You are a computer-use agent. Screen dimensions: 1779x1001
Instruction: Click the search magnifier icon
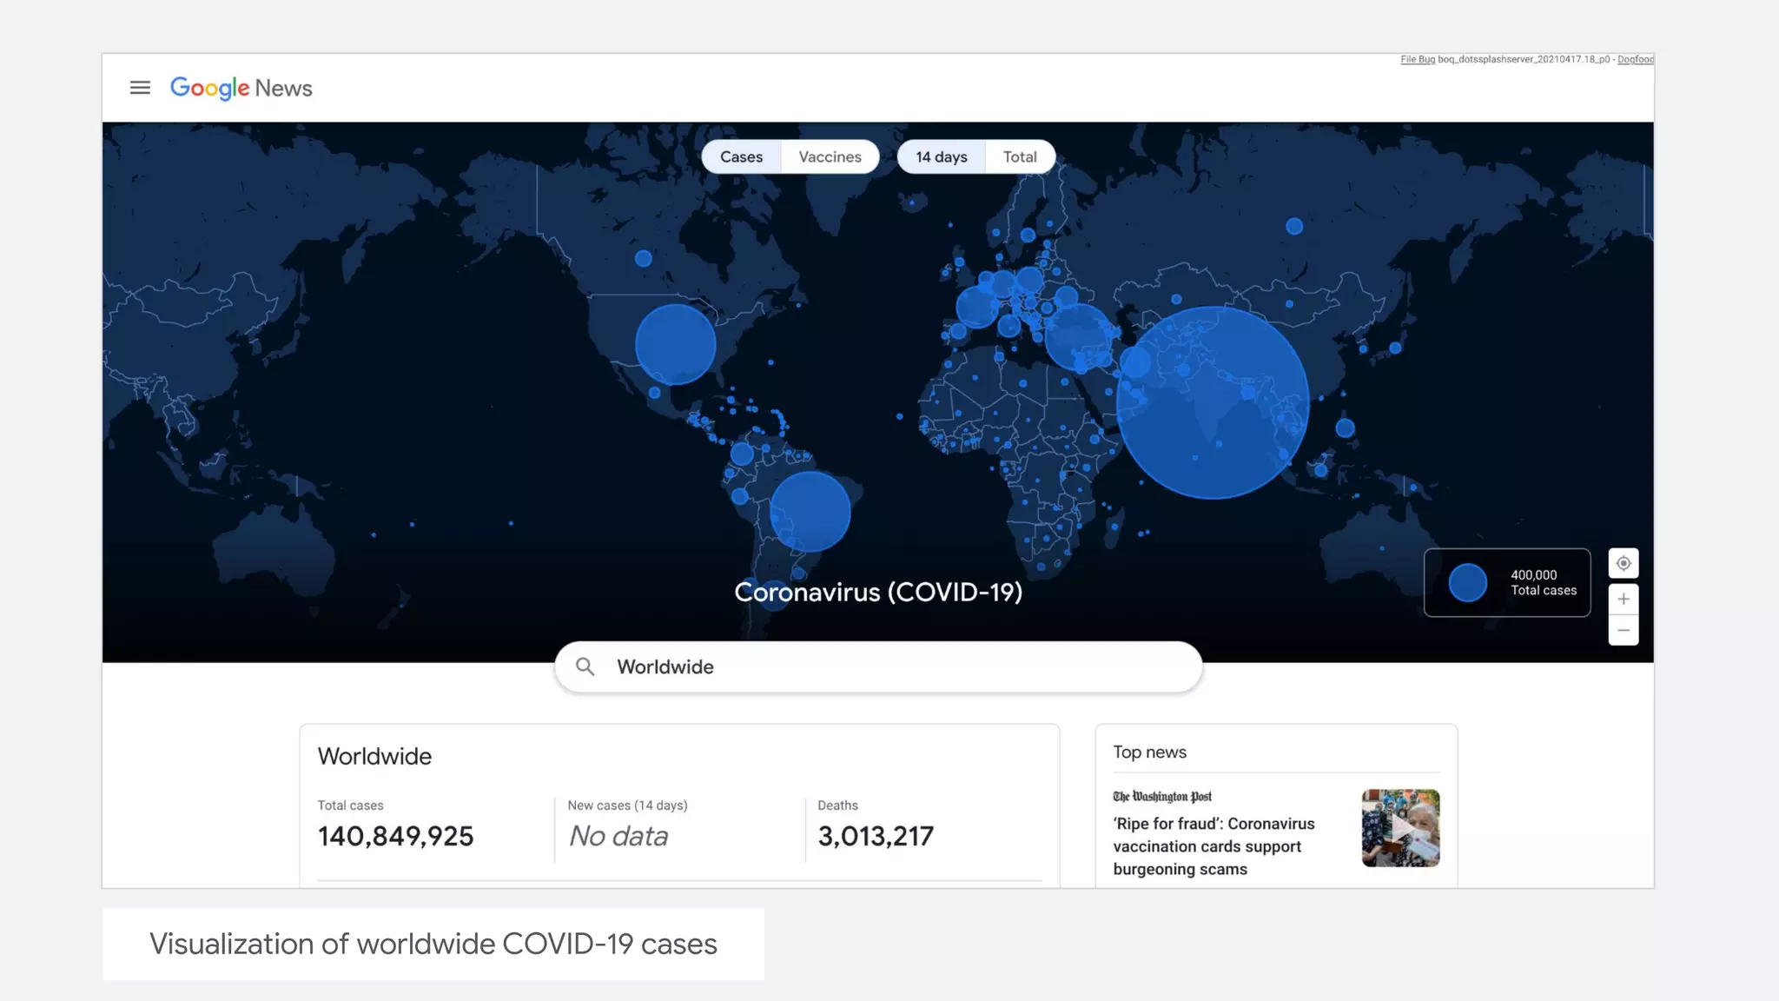coord(585,666)
